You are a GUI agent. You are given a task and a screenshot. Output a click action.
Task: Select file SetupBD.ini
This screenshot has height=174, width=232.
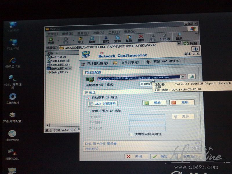[57, 72]
